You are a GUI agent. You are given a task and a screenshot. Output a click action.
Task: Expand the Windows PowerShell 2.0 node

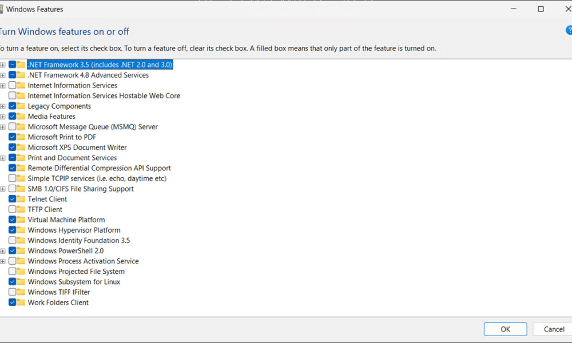(2, 251)
